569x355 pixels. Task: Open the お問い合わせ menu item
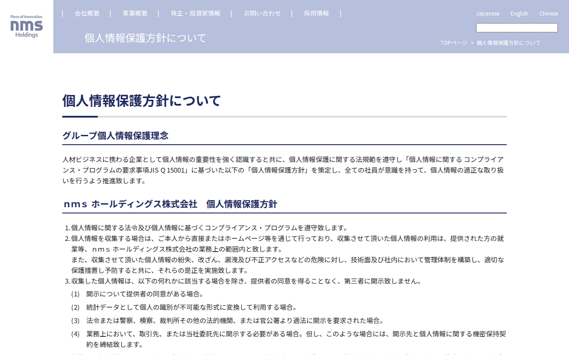(x=262, y=13)
